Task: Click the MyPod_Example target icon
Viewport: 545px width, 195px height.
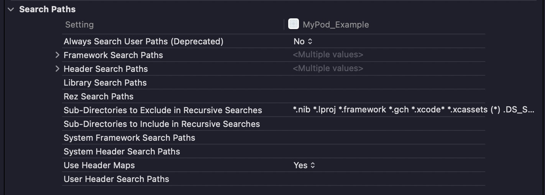Action: (x=294, y=24)
